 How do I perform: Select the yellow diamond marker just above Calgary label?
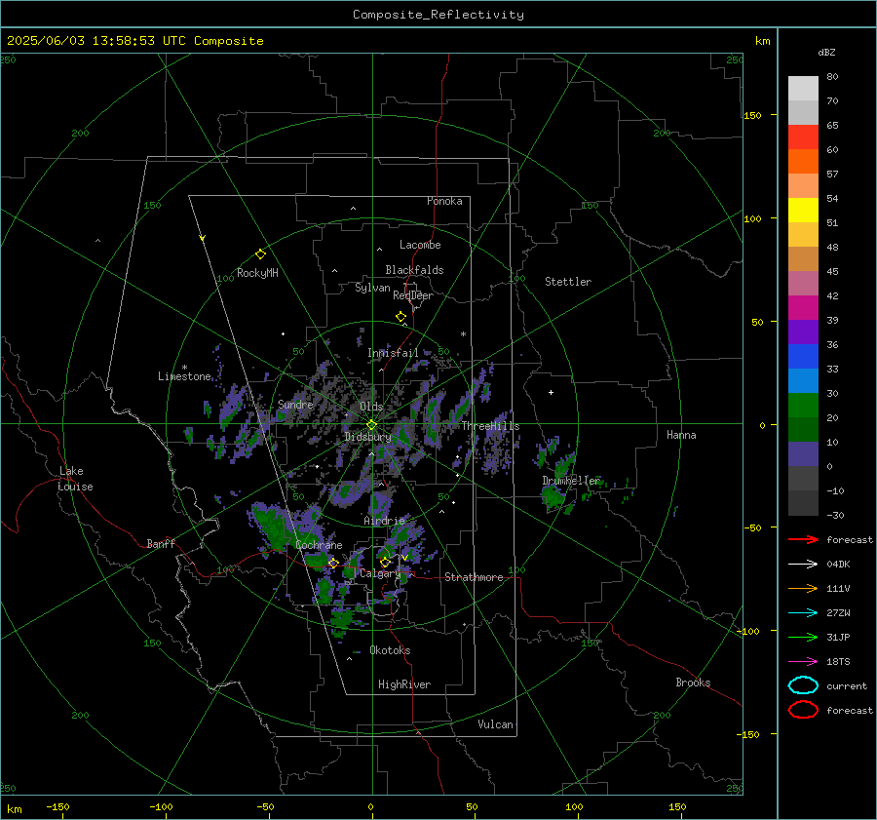coord(385,562)
